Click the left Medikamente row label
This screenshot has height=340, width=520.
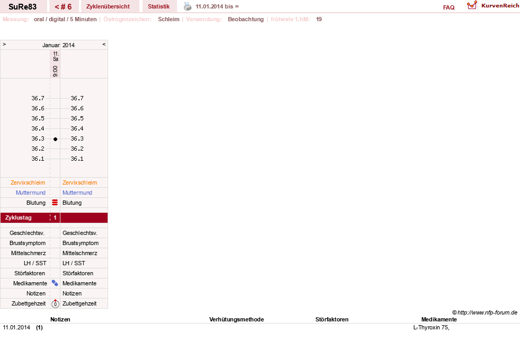pyautogui.click(x=30, y=283)
